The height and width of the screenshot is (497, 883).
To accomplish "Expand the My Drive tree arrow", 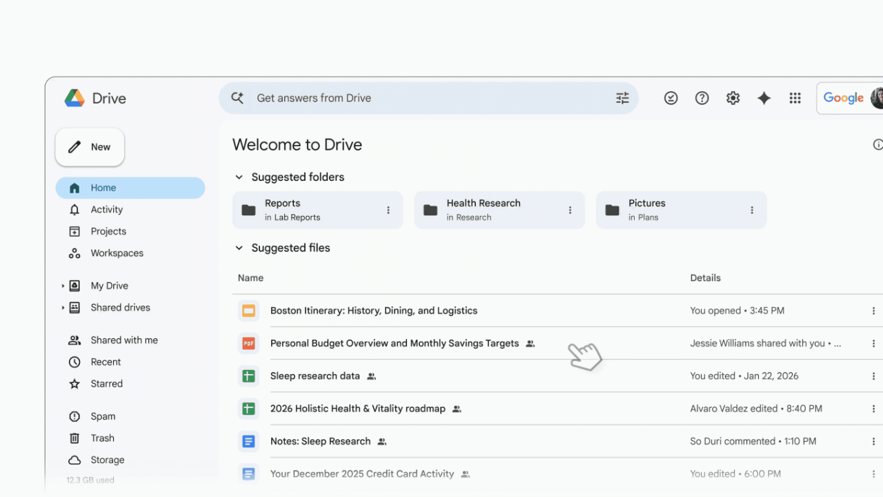I will point(63,286).
